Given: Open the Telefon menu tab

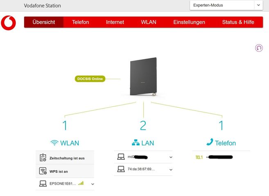Looking at the screenshot, I should click(x=81, y=22).
